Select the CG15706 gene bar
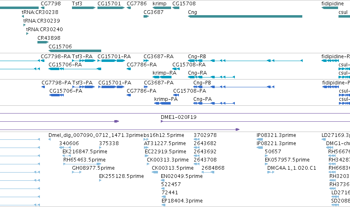 click(x=75, y=51)
